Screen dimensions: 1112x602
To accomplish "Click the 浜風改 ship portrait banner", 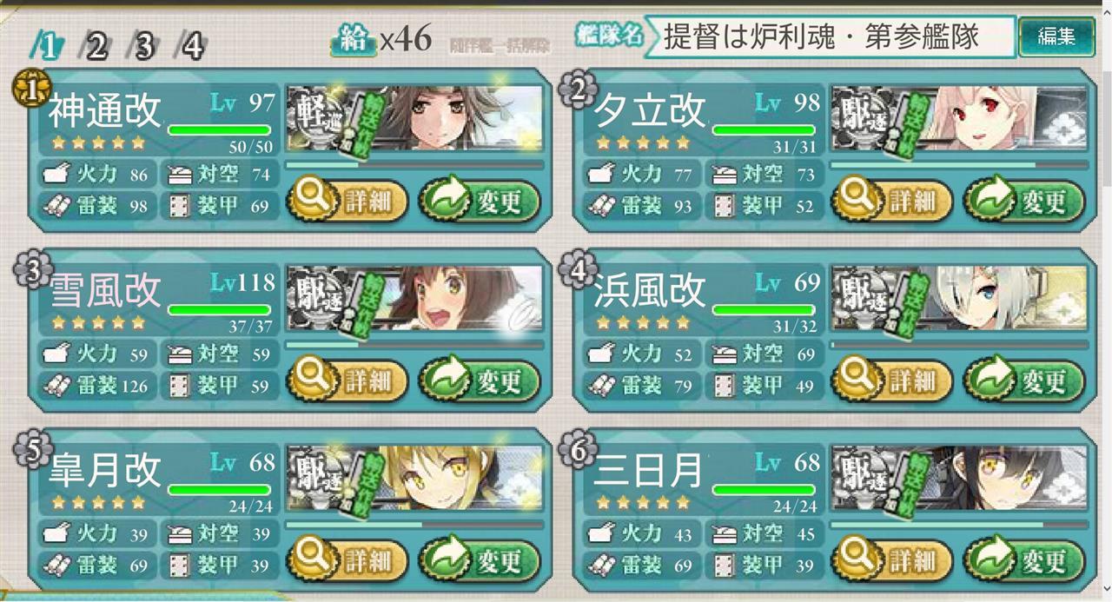I will [x=959, y=298].
